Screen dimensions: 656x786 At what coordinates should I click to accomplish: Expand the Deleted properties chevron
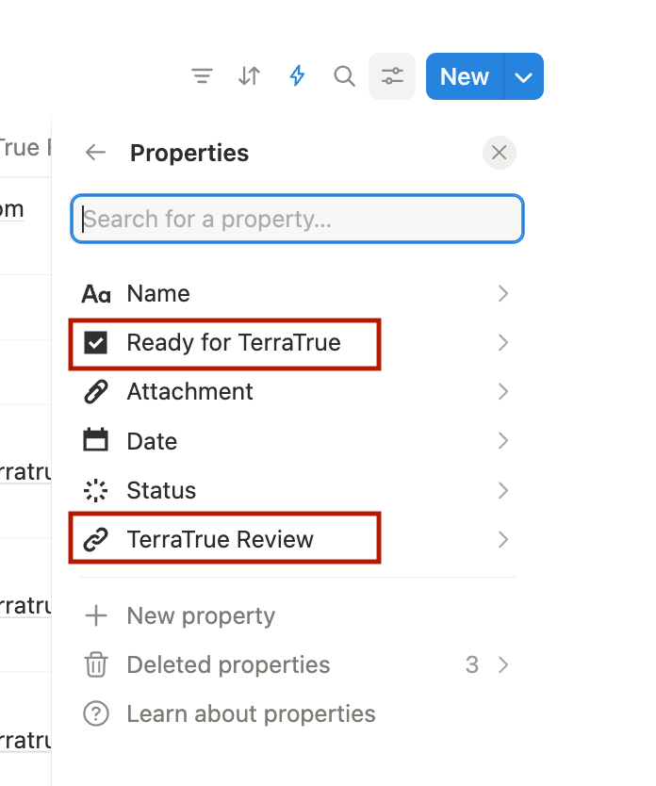click(x=503, y=665)
